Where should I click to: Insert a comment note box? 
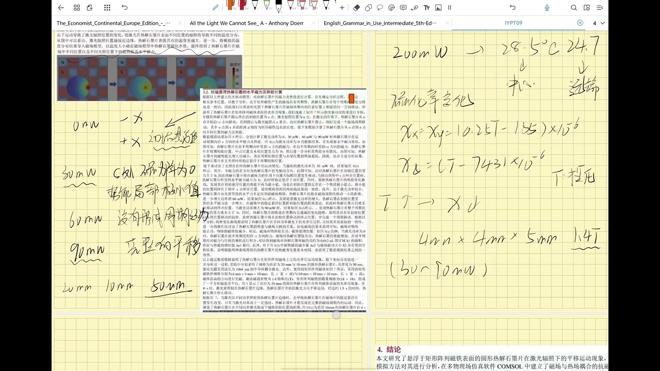coord(403,8)
